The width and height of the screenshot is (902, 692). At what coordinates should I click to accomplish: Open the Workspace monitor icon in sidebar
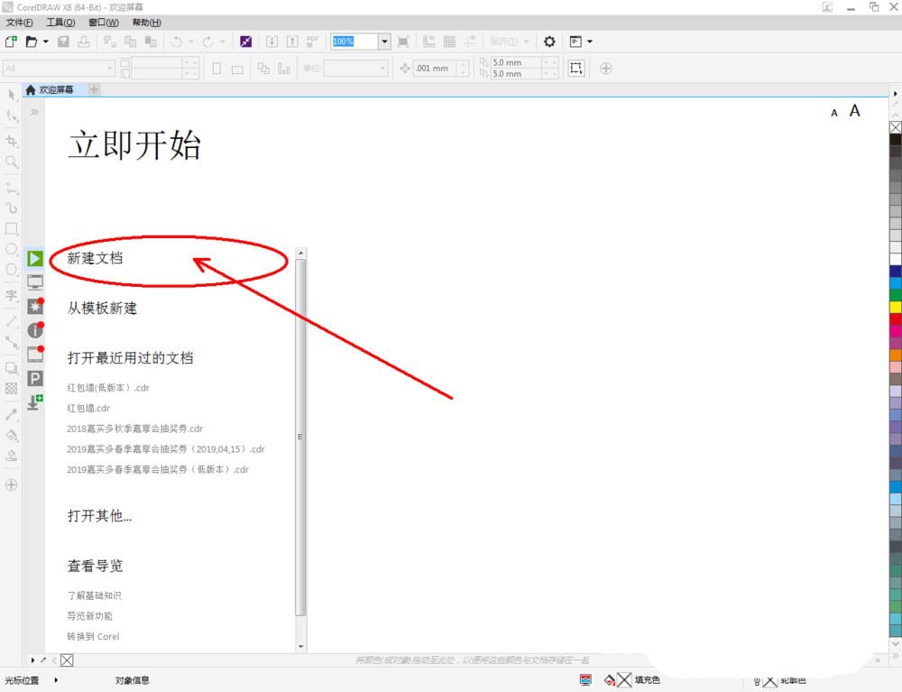pos(35,282)
